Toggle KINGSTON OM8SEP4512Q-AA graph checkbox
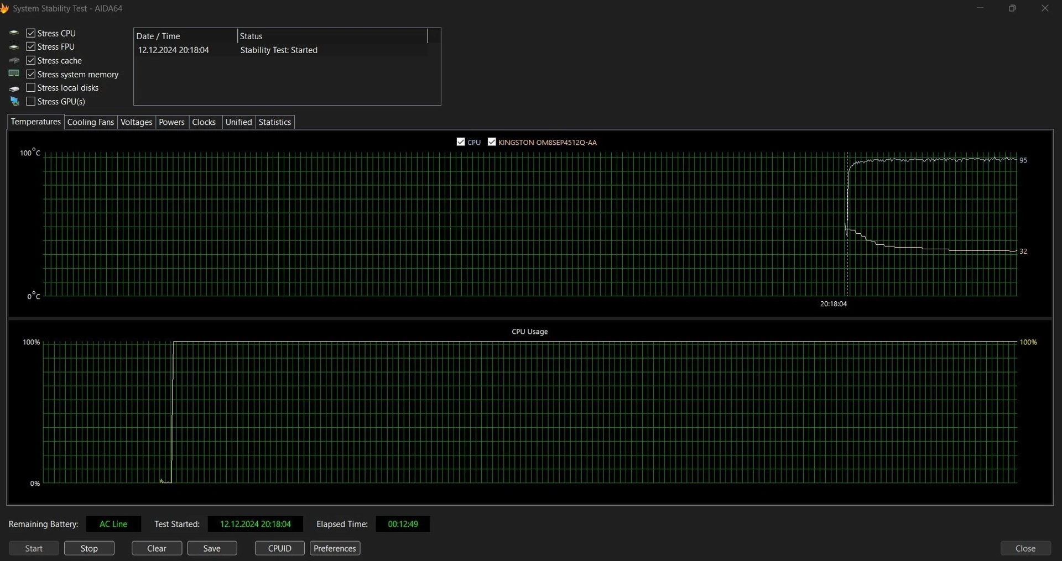1062x561 pixels. point(492,142)
